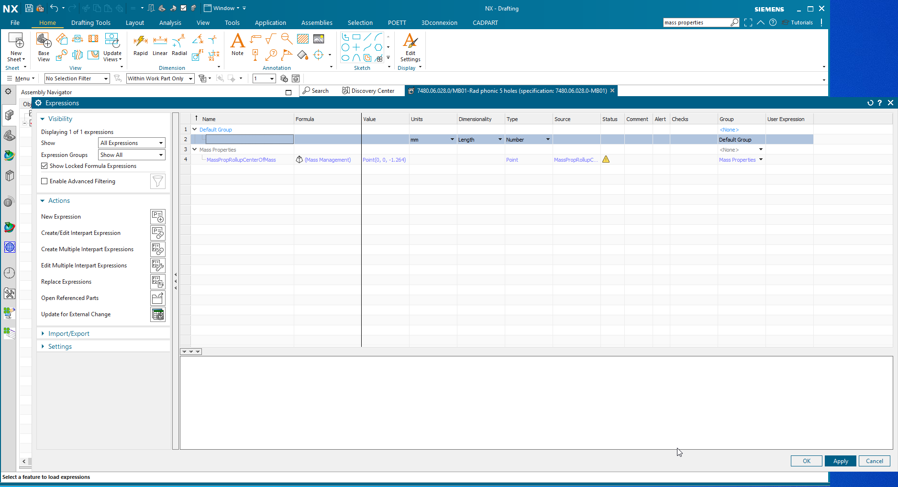Click the Help question mark icon in ribbon
The image size is (898, 487).
773,22
